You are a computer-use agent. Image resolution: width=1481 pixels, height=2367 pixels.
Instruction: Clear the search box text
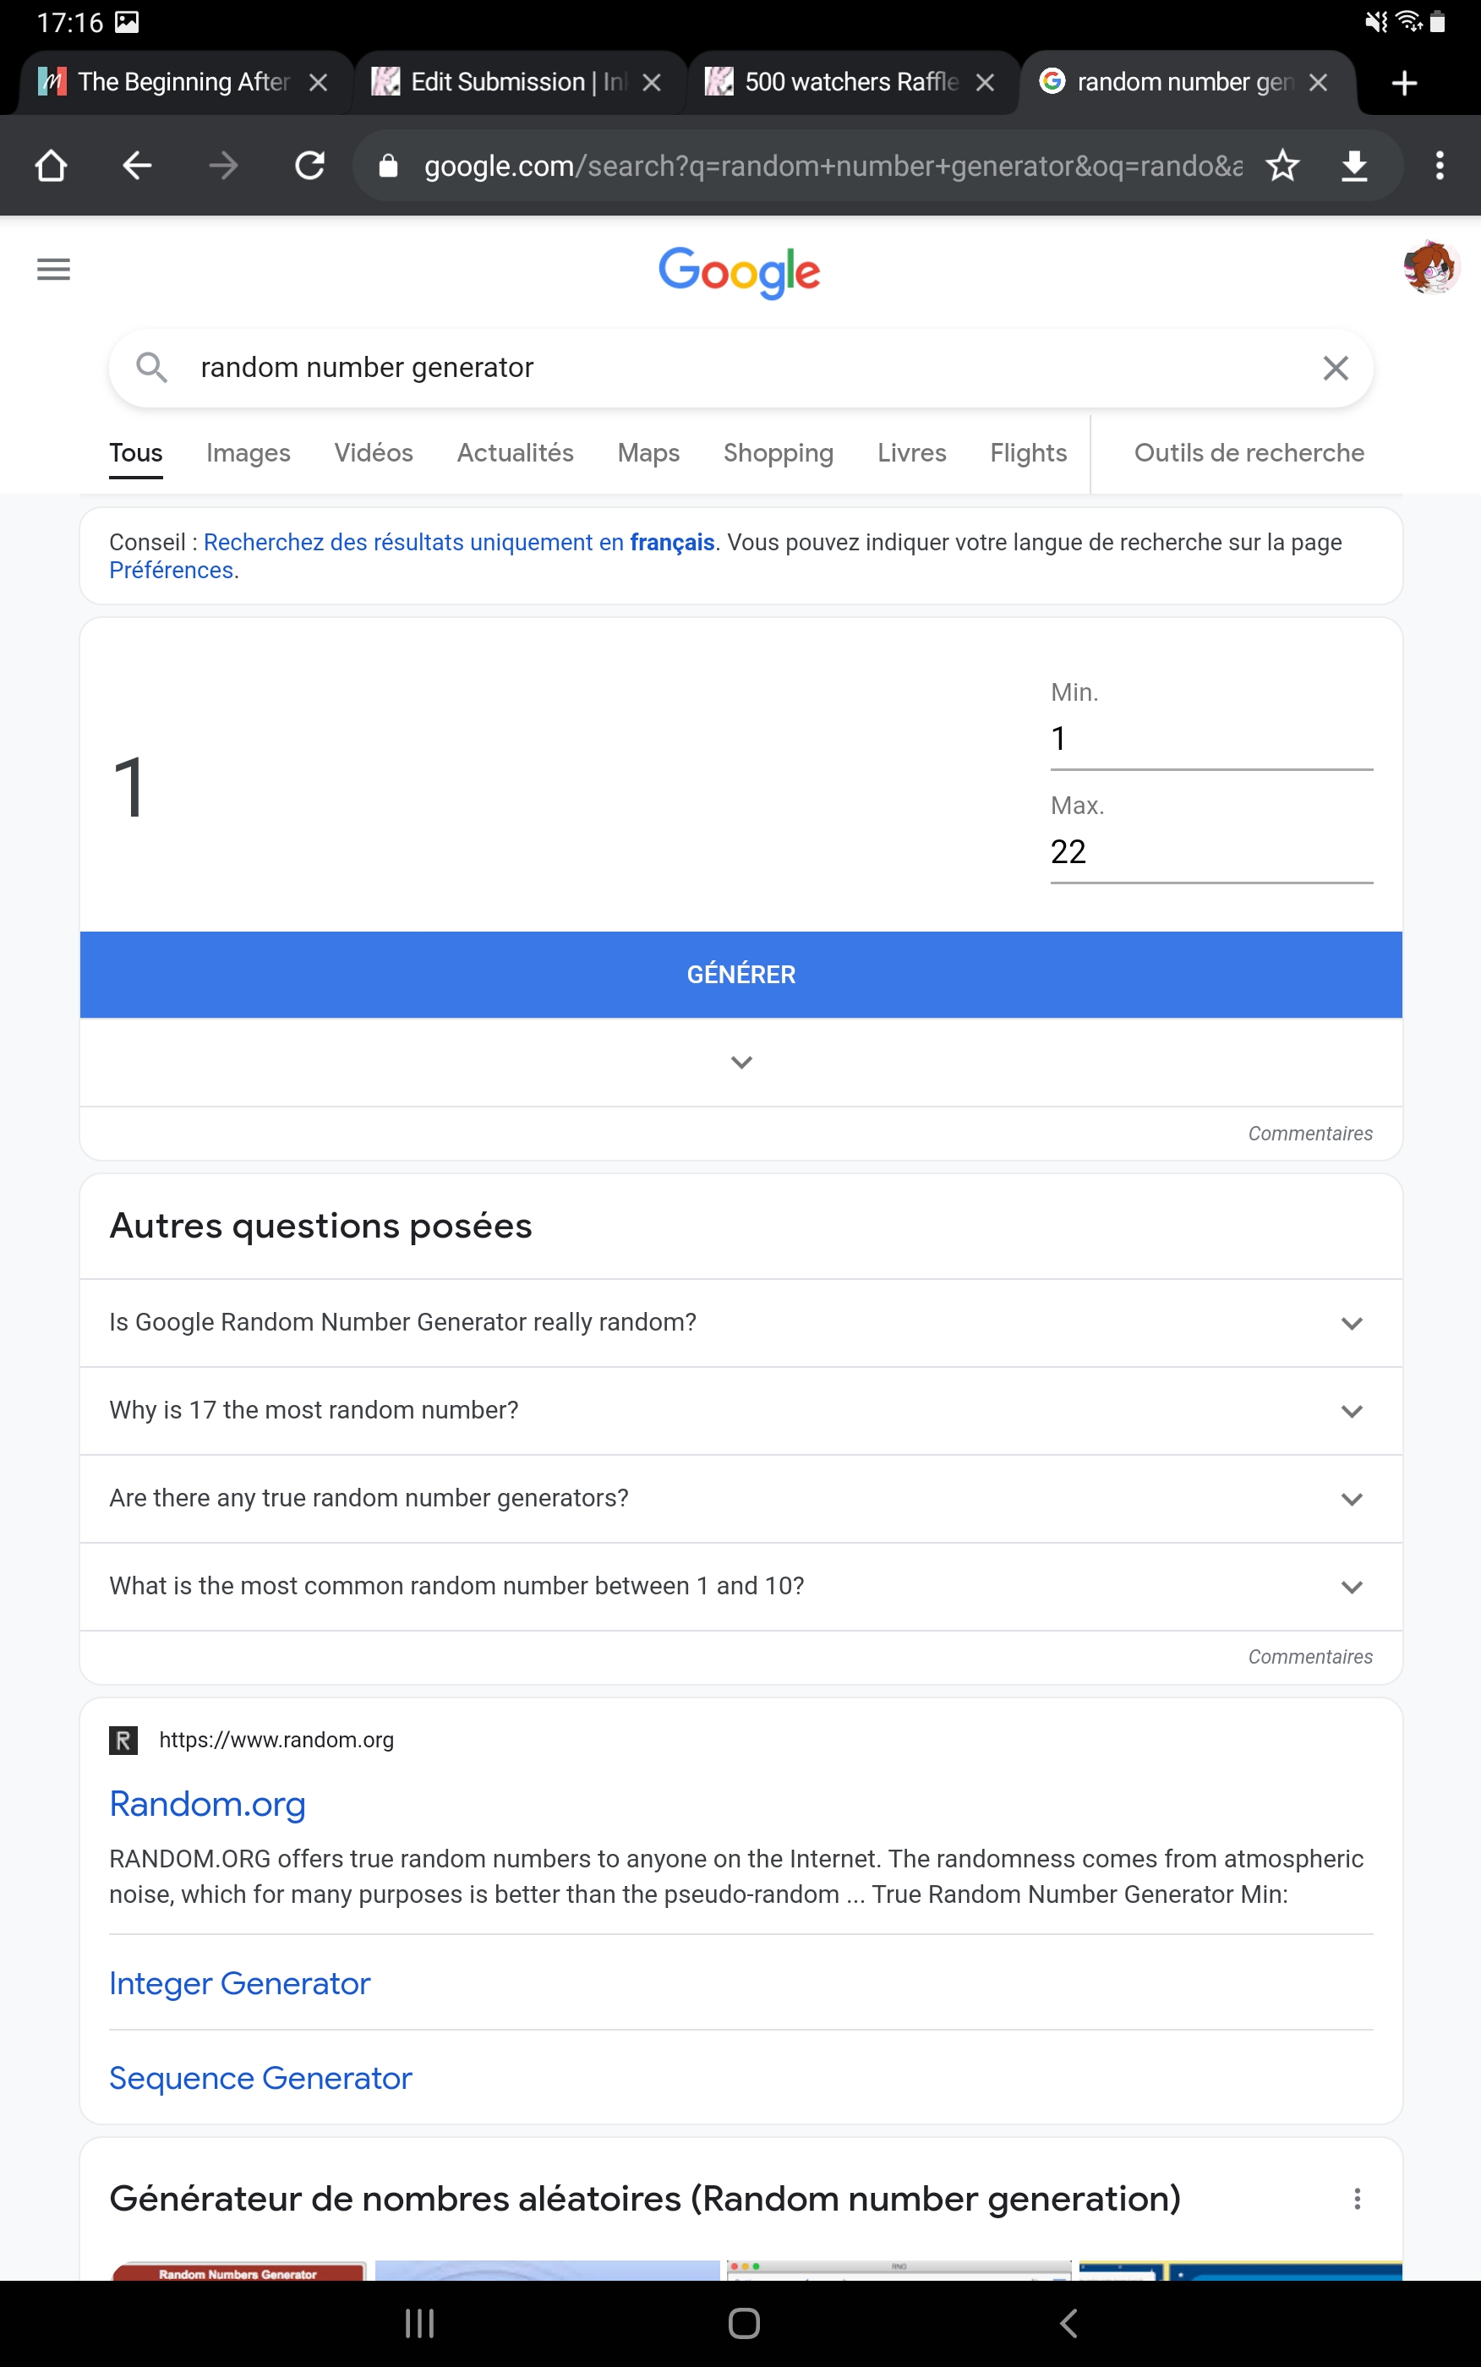pos(1335,369)
